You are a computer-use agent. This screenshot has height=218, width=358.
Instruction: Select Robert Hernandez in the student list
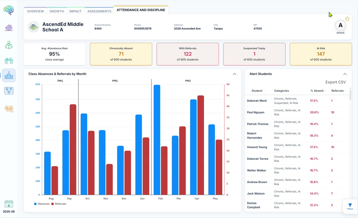point(255,136)
